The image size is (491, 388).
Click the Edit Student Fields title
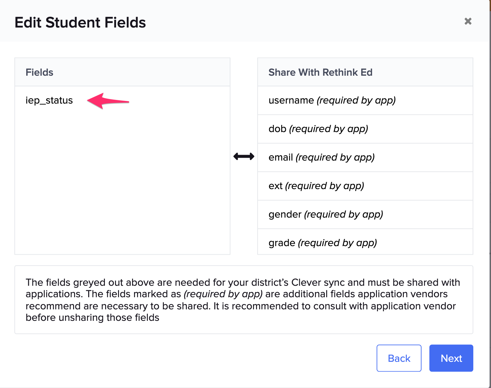click(80, 22)
